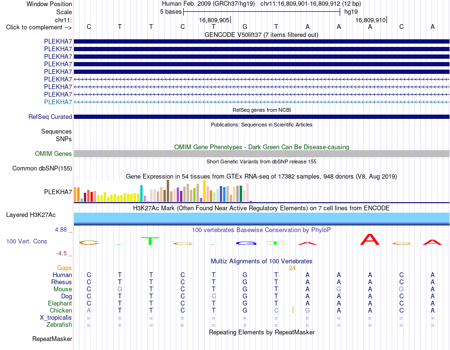Screen dimensions: 450x350
Task: Click the "chr11:" ruler label
Action: (63, 20)
